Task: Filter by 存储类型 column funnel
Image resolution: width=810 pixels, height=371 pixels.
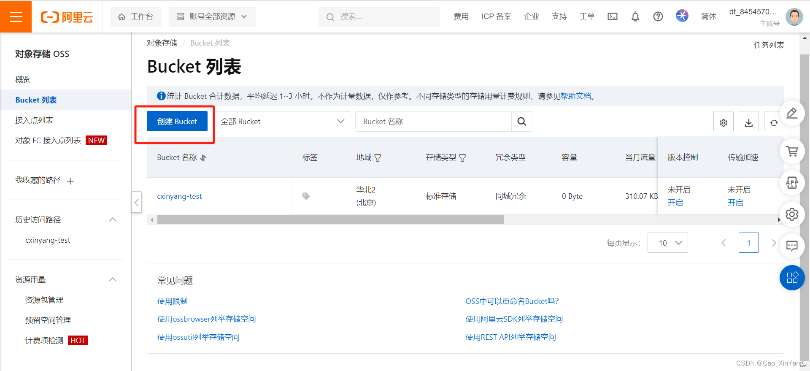Action: coord(462,157)
